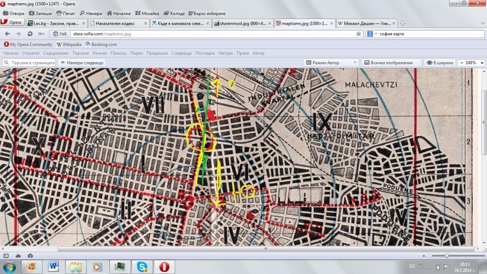The height and width of the screenshot is (274, 487).
Task: Click the password wand key icon
Action: (x=41, y=34)
